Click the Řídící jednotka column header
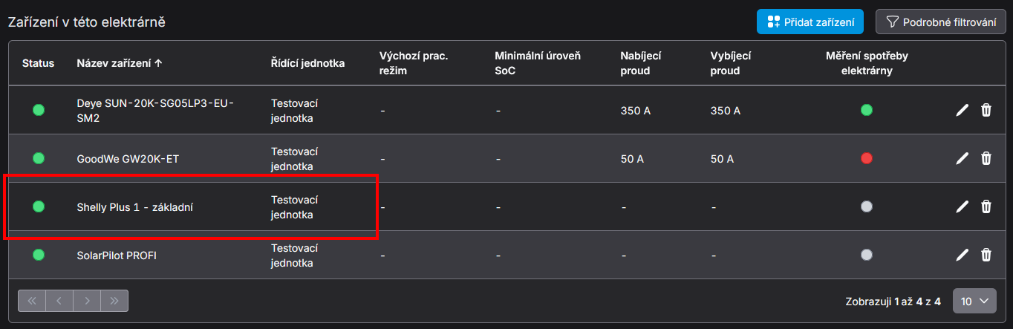Viewport: 1013px width, 329px height. pyautogui.click(x=307, y=63)
